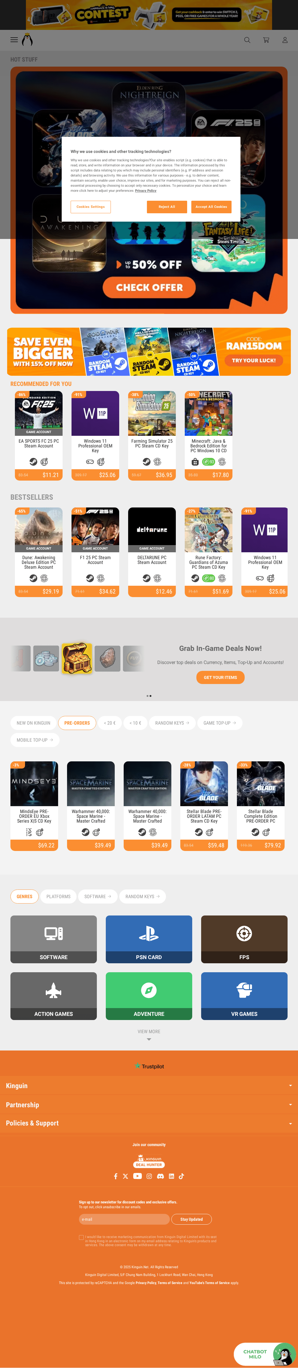Click the second carousel pagination dot

[x=150, y=696]
